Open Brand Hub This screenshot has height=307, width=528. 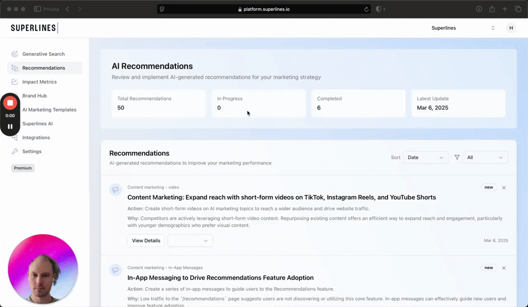coord(35,96)
